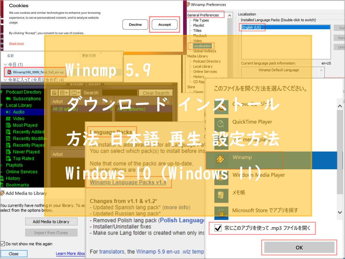The height and width of the screenshot is (259, 345).
Task: Click the Never Played icon in the library
Action: point(8,152)
